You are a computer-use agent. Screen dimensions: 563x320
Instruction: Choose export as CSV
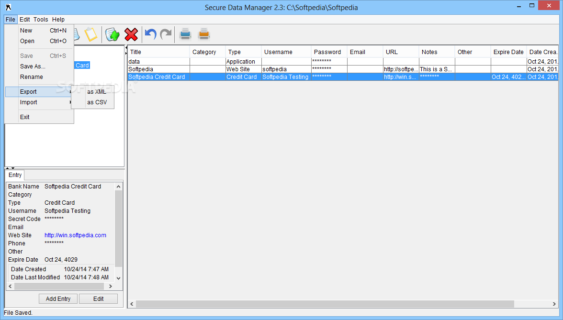[x=93, y=102]
